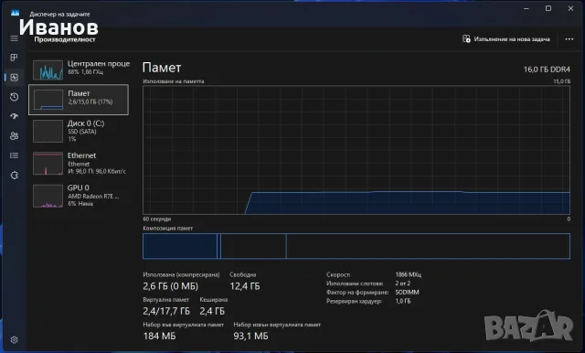This screenshot has height=353, width=585.
Task: Click the '16,0 ГБ DDR4' label
Action: tap(547, 70)
